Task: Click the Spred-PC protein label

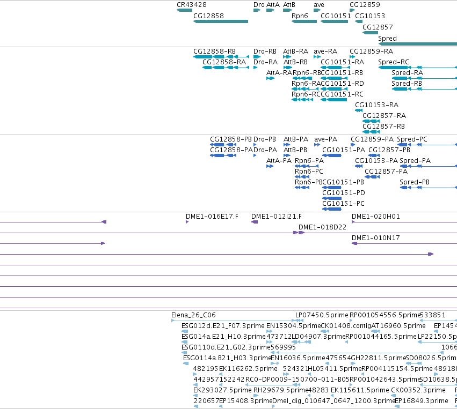Action: click(x=412, y=139)
